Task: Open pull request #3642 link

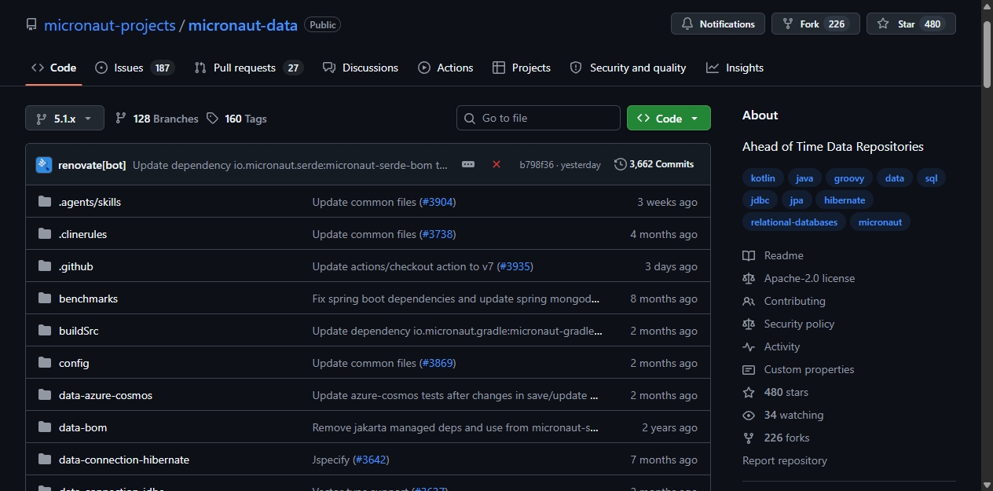Action: click(371, 460)
